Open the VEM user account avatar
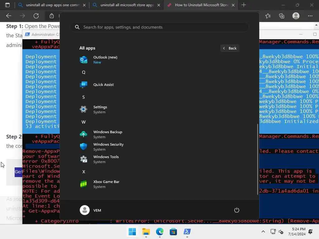319x239 pixels. pos(85,210)
